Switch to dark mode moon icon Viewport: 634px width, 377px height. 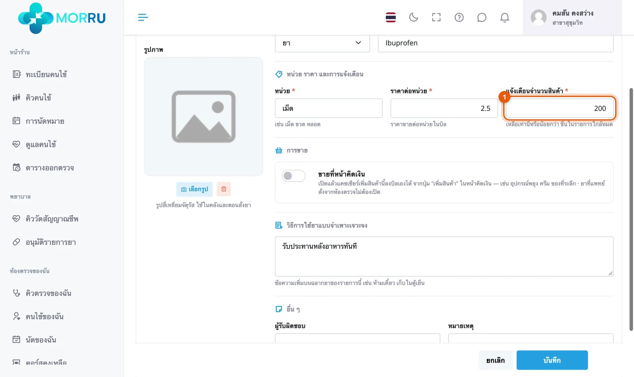[x=413, y=17]
